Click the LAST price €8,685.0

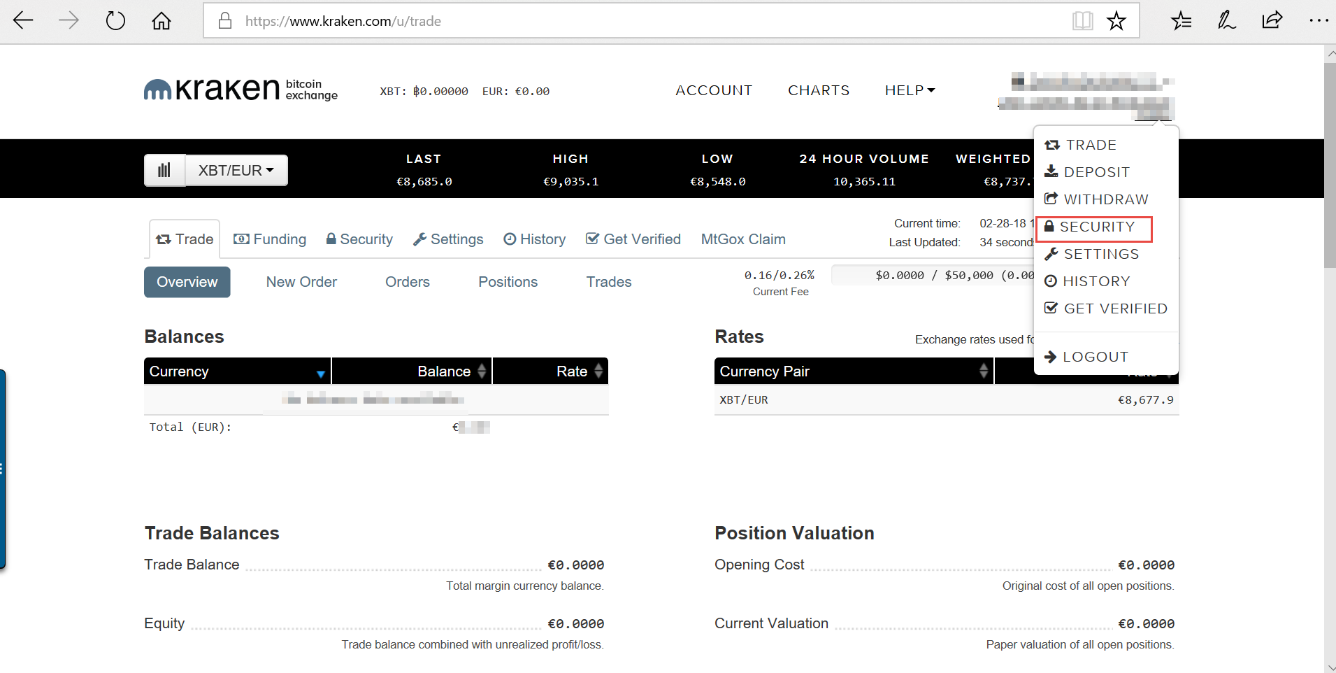pos(424,182)
